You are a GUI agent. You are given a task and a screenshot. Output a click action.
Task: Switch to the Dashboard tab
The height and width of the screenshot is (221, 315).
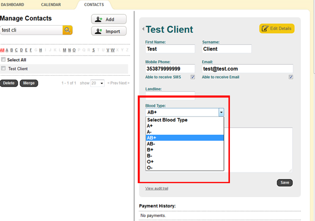13,5
